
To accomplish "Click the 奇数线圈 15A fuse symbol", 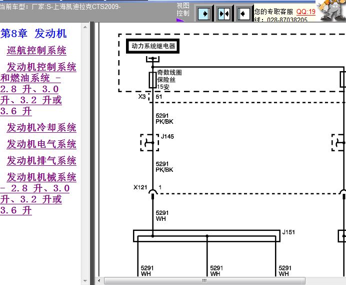I will pyautogui.click(x=152, y=80).
